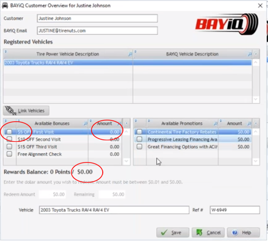
Task: Click pin icon in BAYiQ Vehicle Description column
Action: [x=136, y=51]
